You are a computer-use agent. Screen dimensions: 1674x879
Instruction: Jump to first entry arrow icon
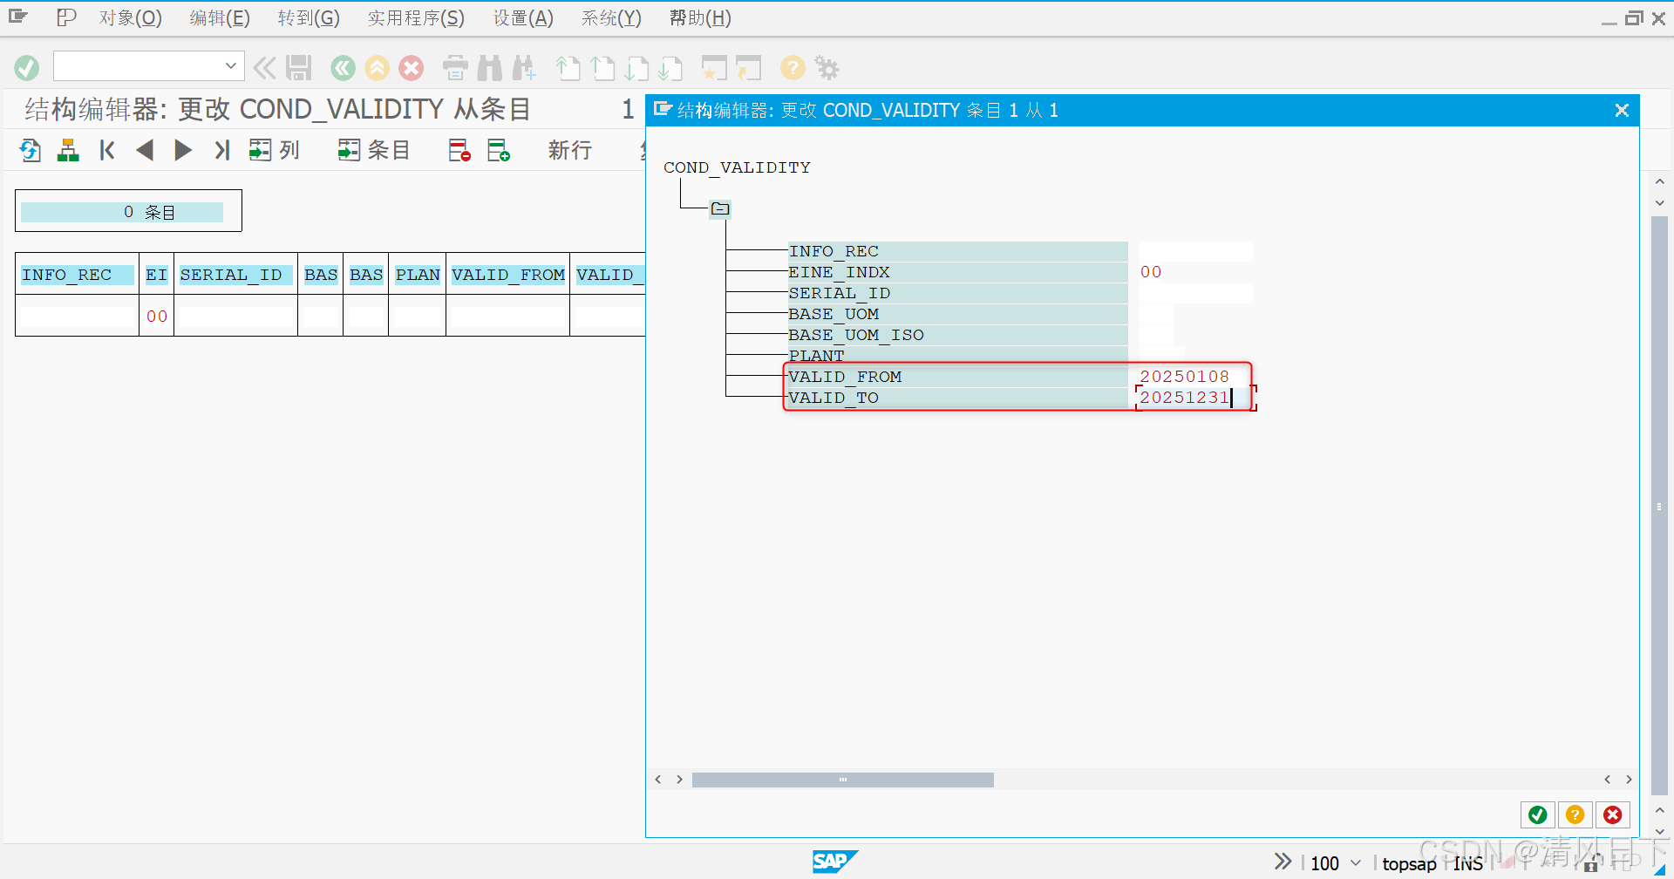tap(107, 150)
